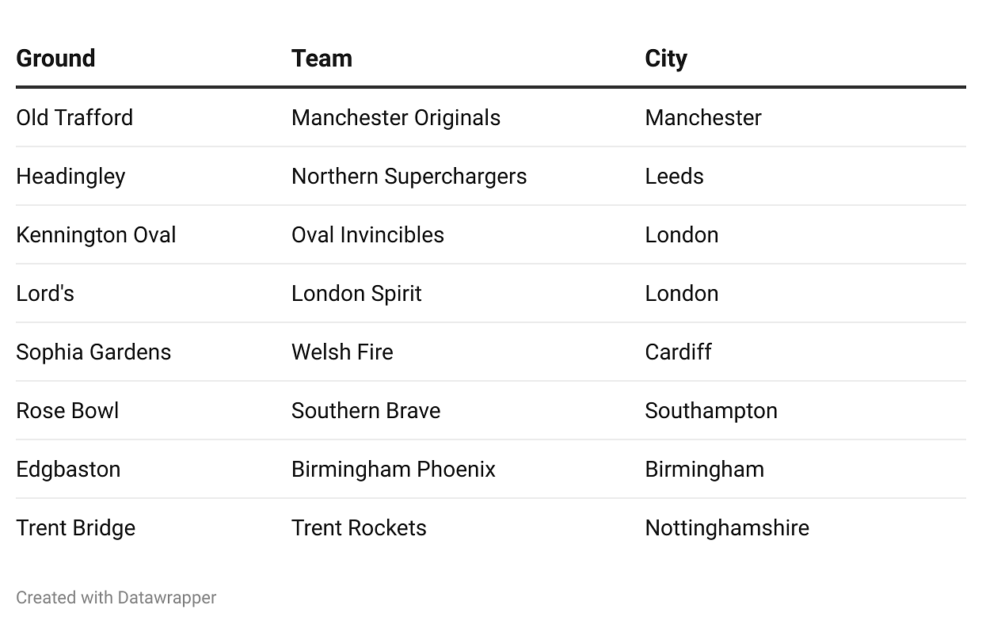982x624 pixels.
Task: Click the Team column header
Action: (322, 59)
